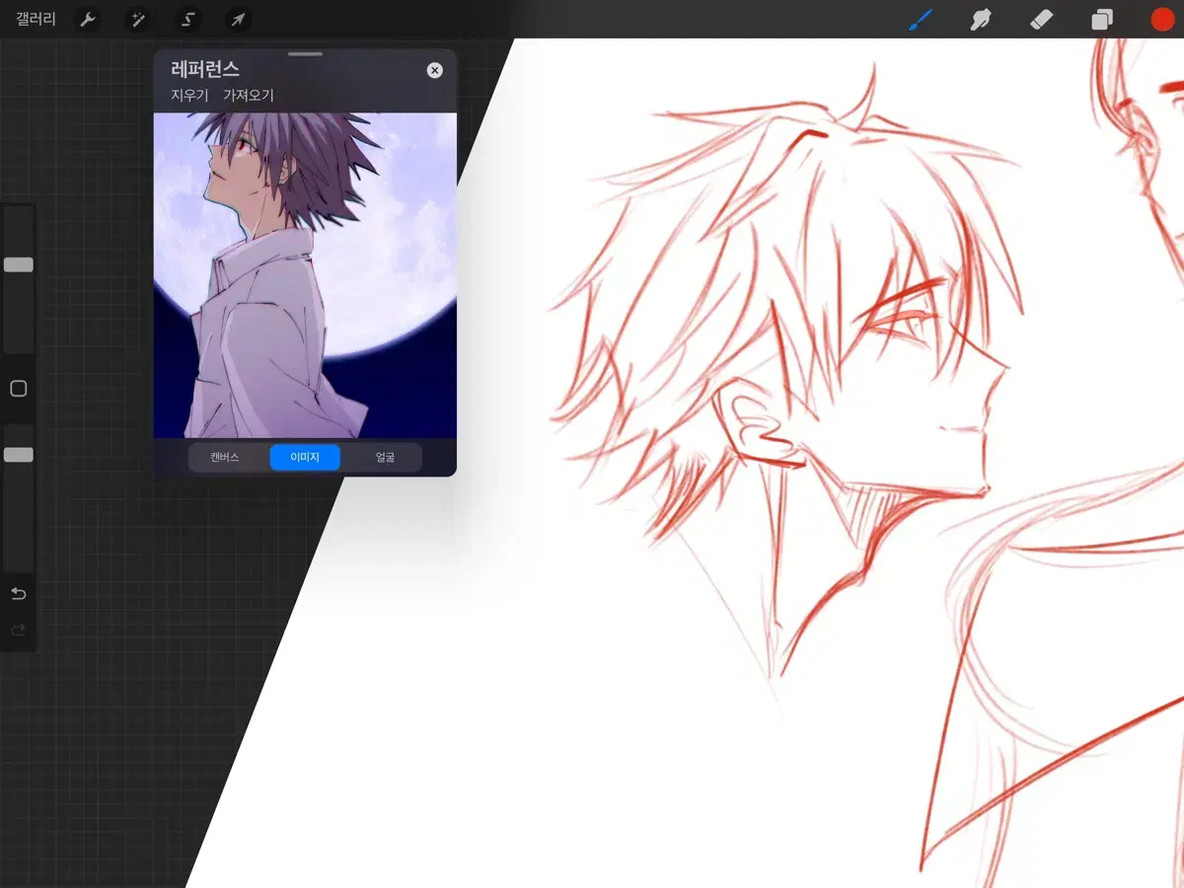Click the brush size slider handle
Screen dimensions: 1184x888
(19, 264)
